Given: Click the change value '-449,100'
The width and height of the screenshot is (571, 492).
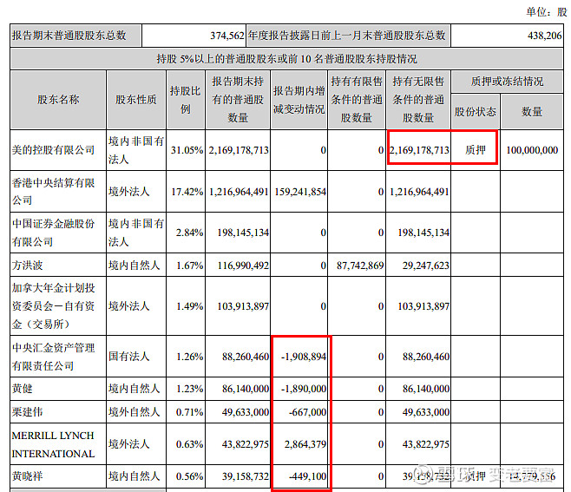Looking at the screenshot, I should coord(307,476).
